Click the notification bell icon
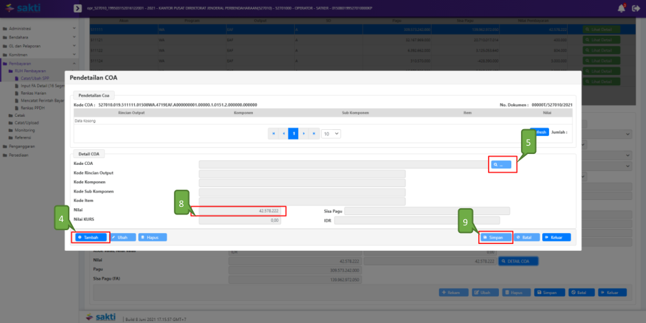The width and height of the screenshot is (646, 323). [622, 8]
